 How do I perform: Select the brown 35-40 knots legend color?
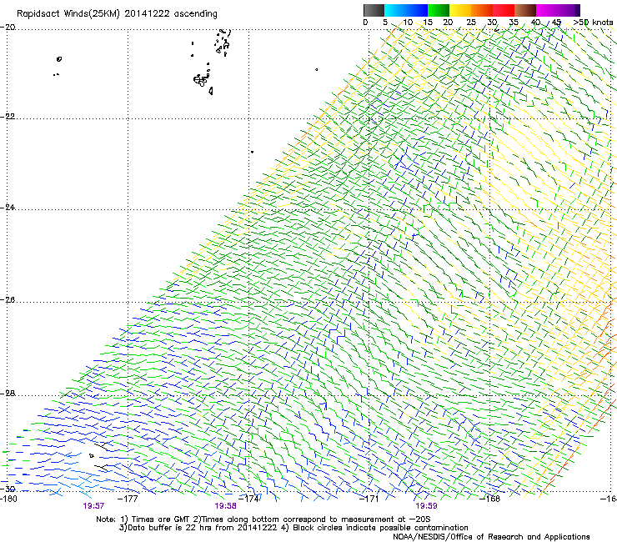coord(525,10)
